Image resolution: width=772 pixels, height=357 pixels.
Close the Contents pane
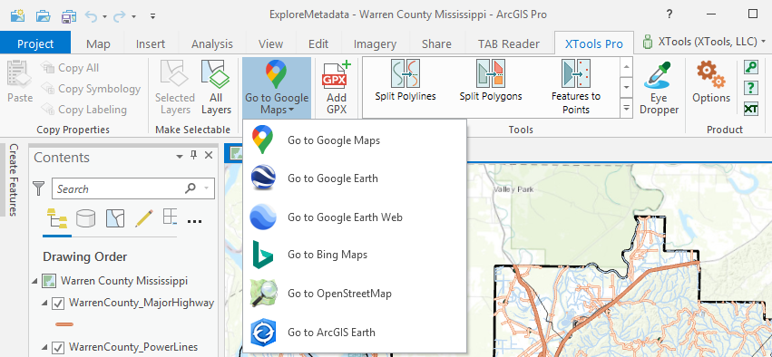click(209, 156)
